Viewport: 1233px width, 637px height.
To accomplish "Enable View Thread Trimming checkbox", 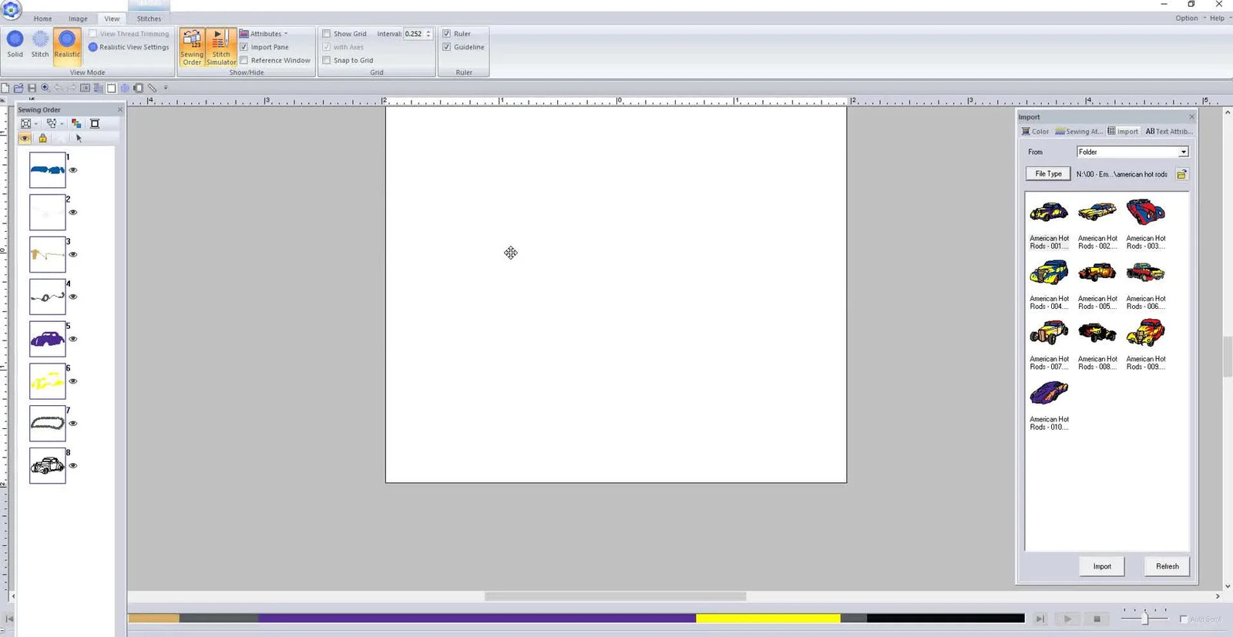I will coord(92,34).
